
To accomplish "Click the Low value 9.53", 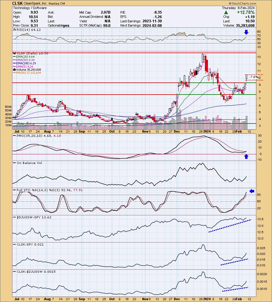I will 34,21.
